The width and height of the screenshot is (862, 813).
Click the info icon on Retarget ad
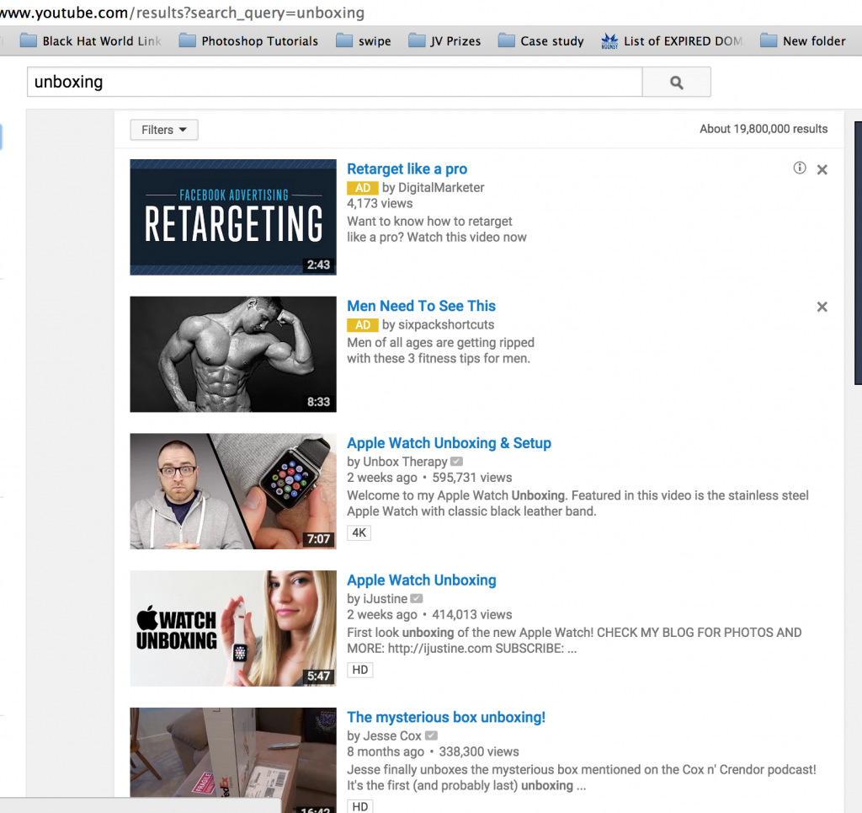800,168
